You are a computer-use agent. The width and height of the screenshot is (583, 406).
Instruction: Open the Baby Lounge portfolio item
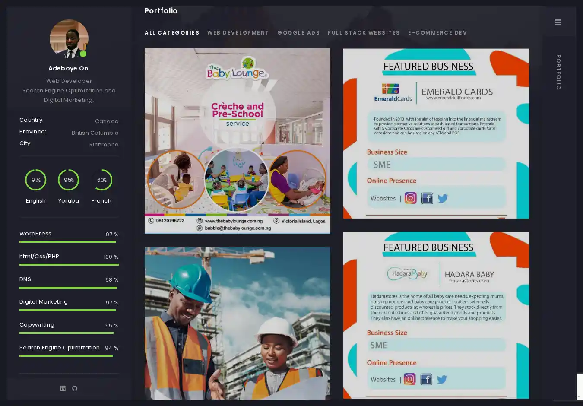click(x=238, y=141)
